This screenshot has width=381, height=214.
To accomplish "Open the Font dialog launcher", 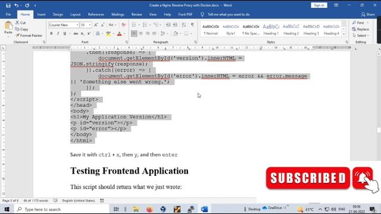I will [x=127, y=42].
